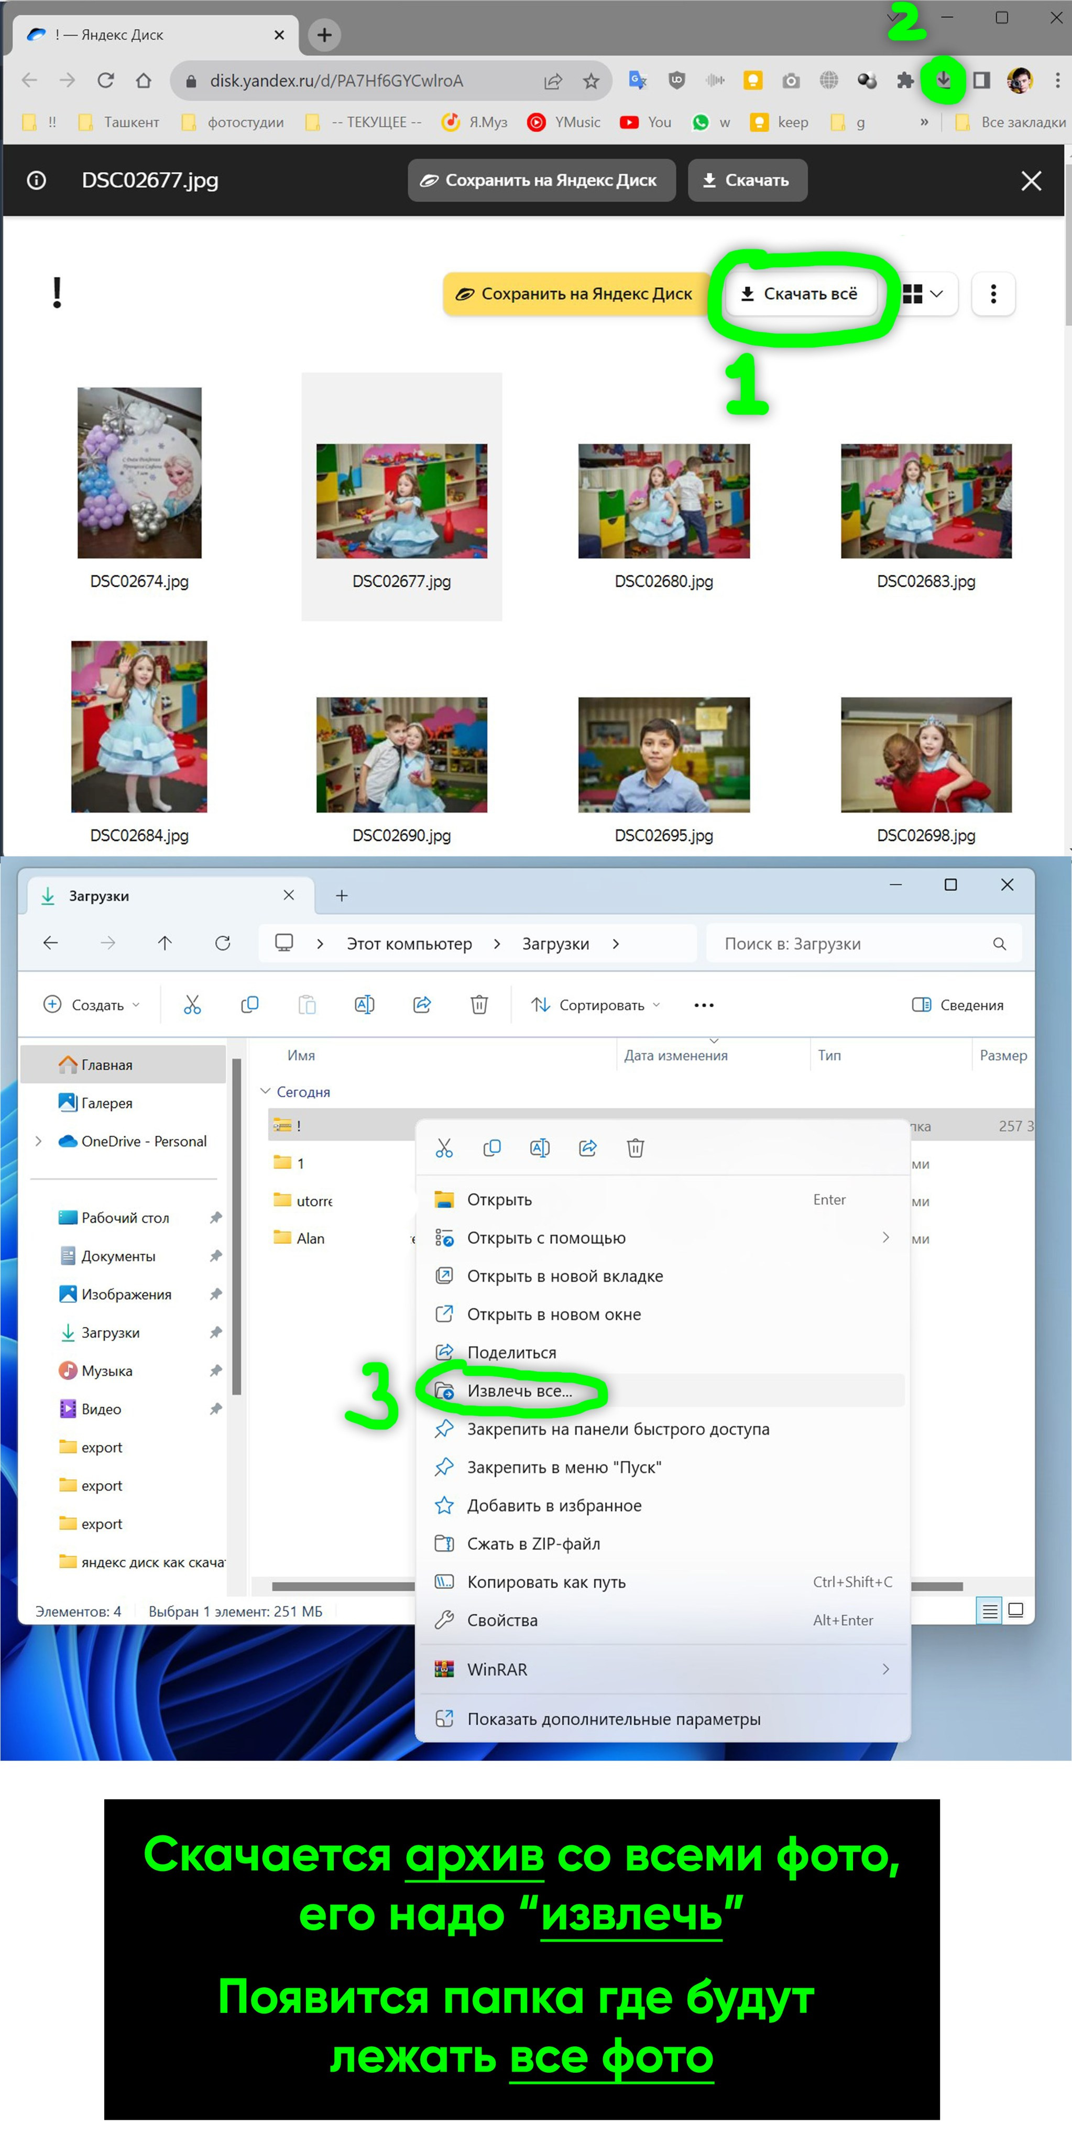Open the three-dot folder options menu
Screen dimensions: 1072x2146
[993, 293]
